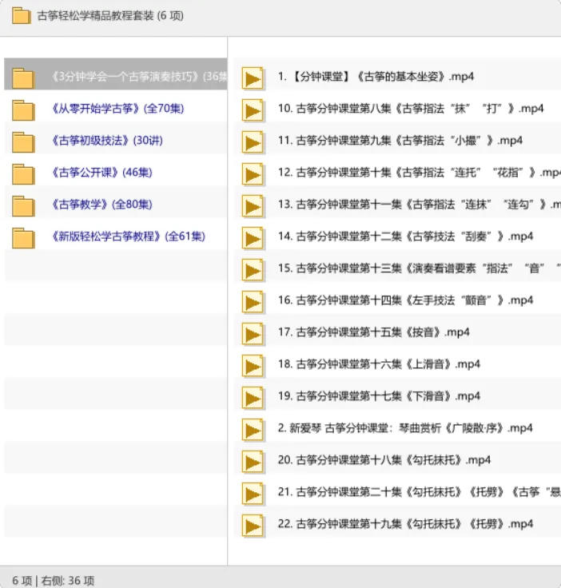This screenshot has height=588, width=561.
Task: Click video icon of file 22 第十九集
Action: click(x=253, y=526)
